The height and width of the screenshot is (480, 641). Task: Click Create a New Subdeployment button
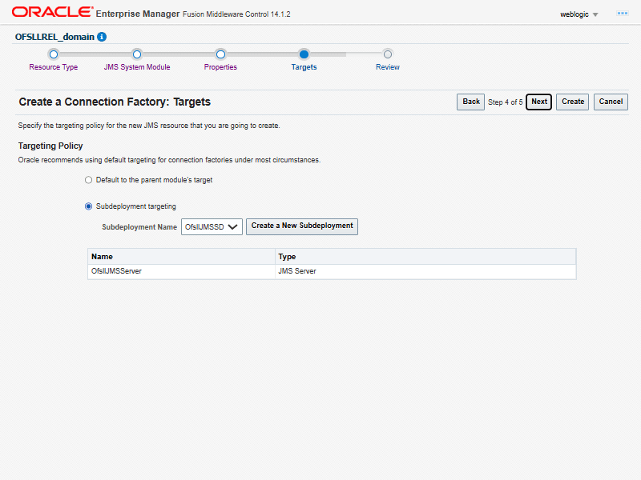tap(302, 226)
